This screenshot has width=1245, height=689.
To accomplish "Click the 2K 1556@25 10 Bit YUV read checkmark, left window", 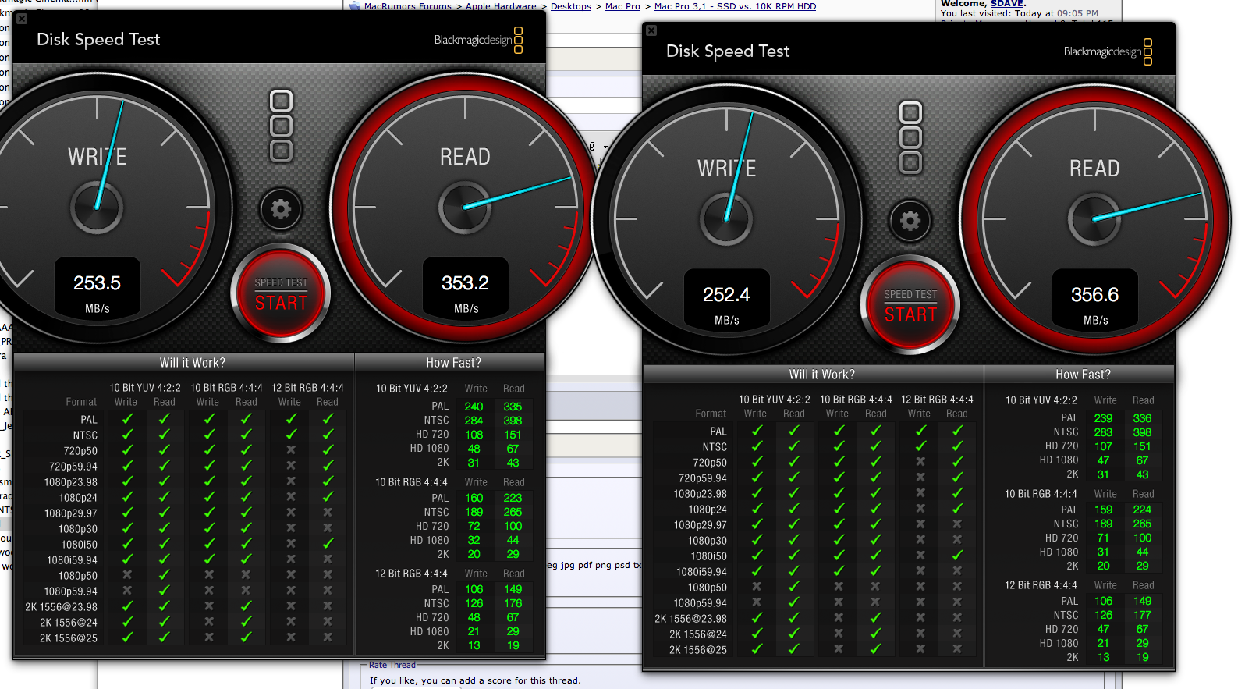I will [164, 638].
